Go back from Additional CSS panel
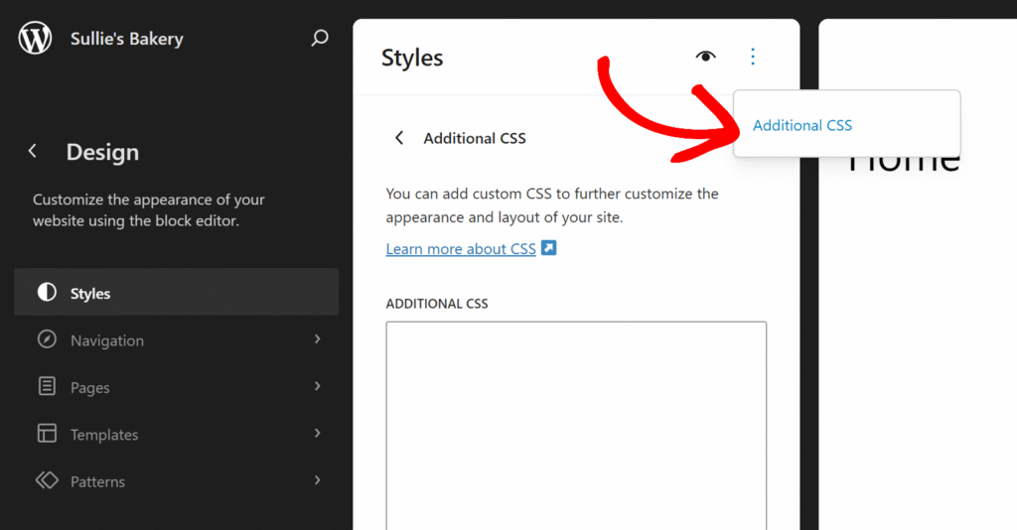 399,138
